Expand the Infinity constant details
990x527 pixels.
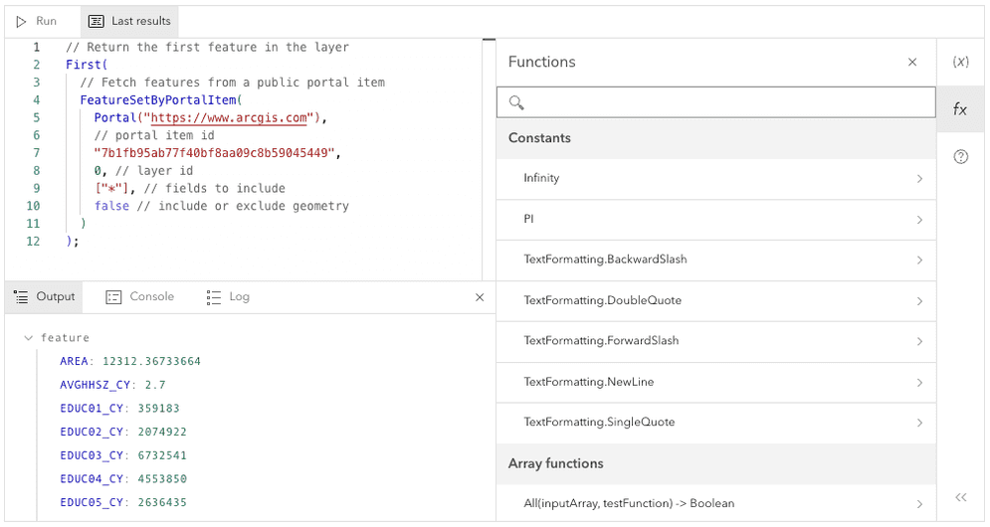918,179
